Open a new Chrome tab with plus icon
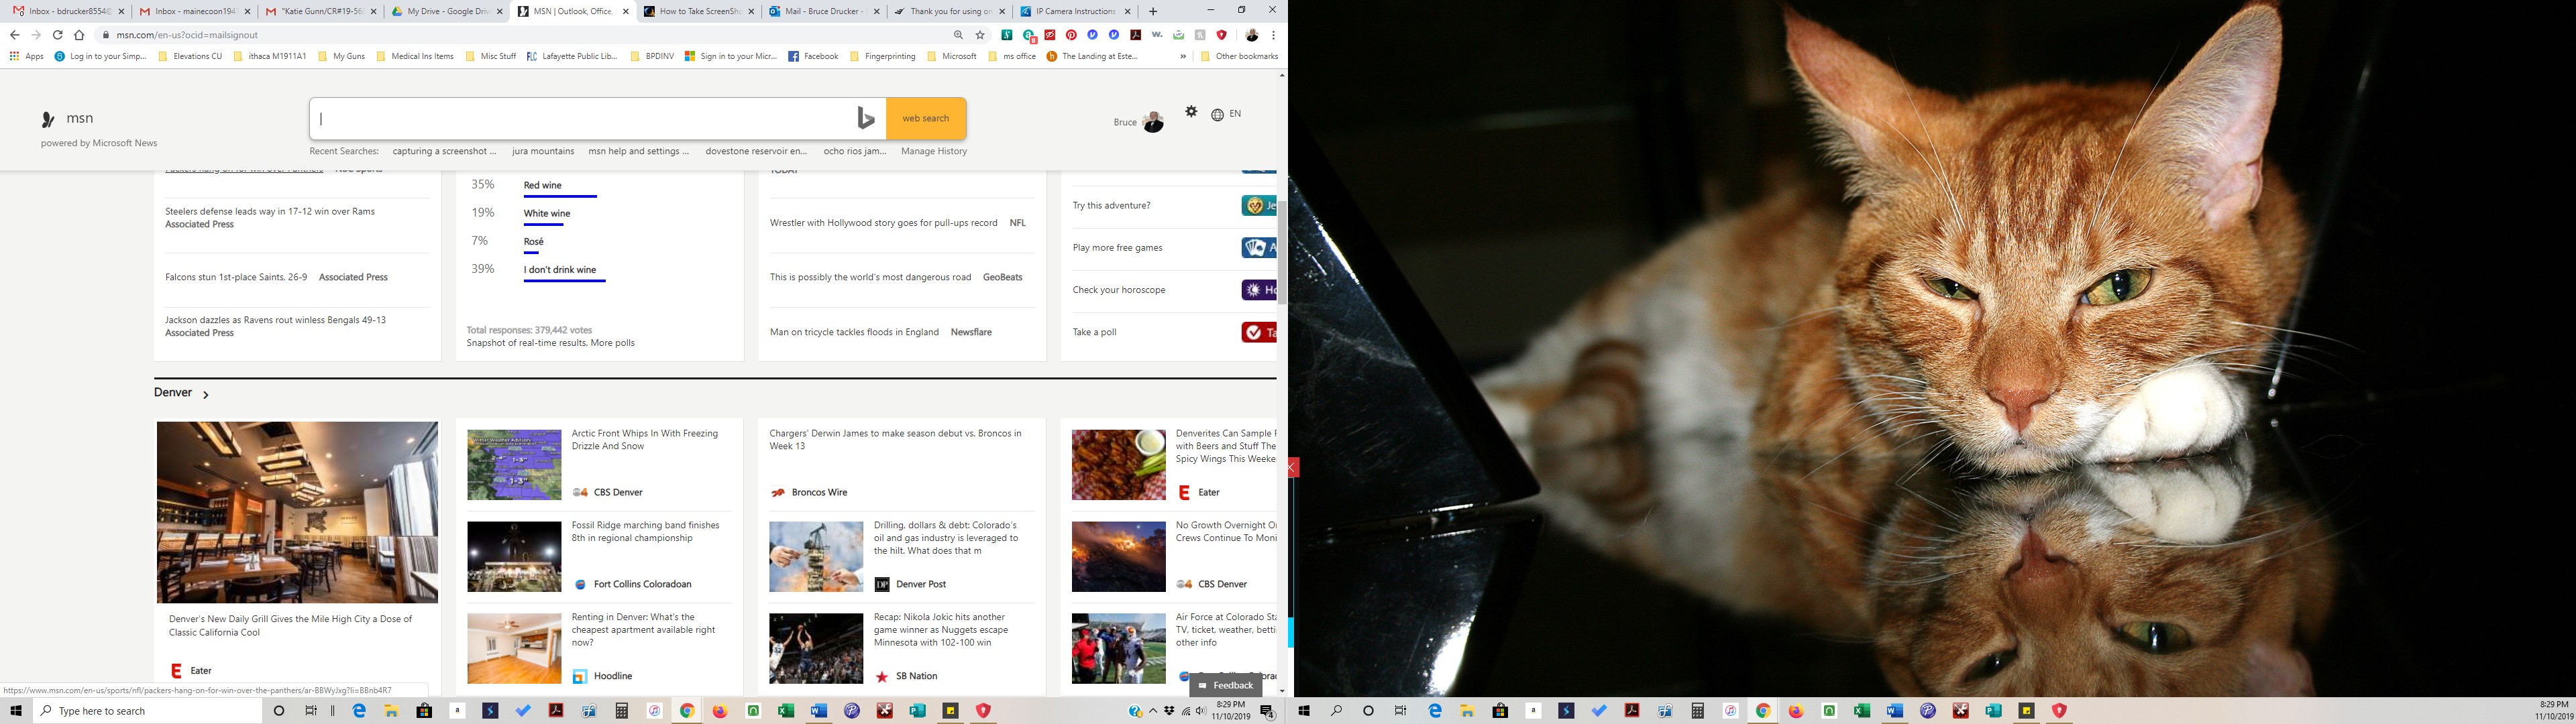The width and height of the screenshot is (2576, 724). tap(1153, 11)
